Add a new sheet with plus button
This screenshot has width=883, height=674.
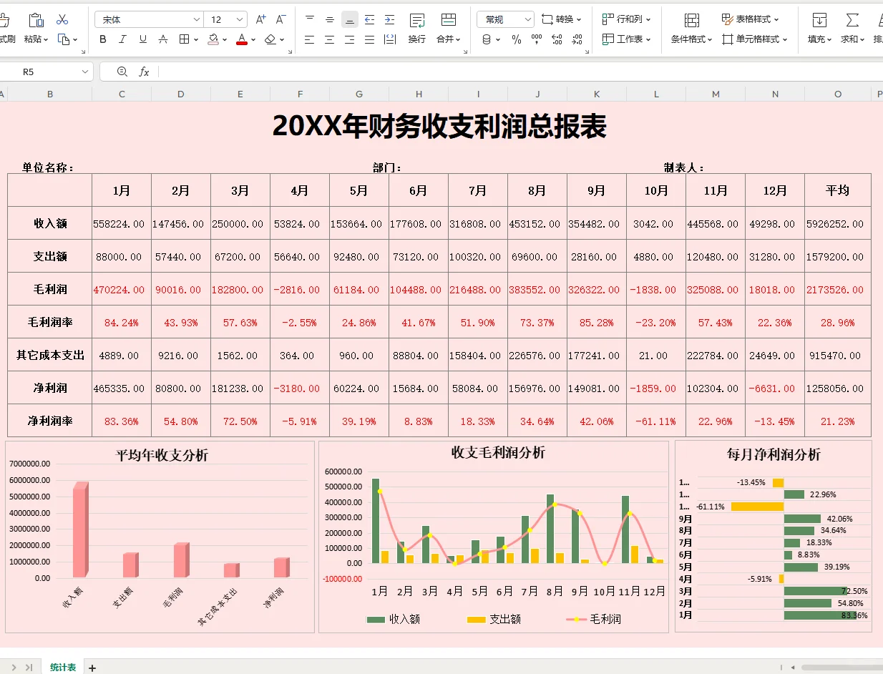tap(92, 668)
